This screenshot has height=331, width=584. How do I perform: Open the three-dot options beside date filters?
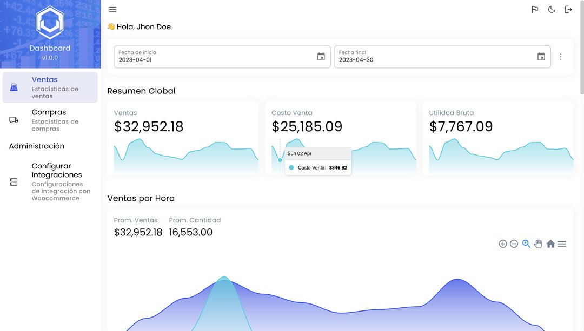pyautogui.click(x=561, y=57)
